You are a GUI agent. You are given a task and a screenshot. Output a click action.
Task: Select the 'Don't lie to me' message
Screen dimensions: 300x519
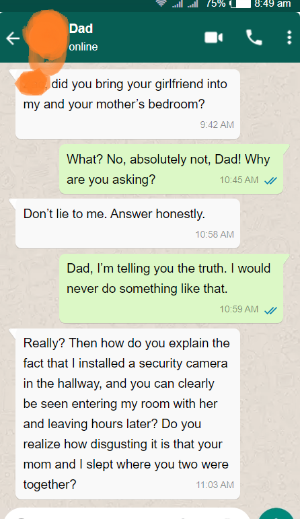(x=128, y=223)
